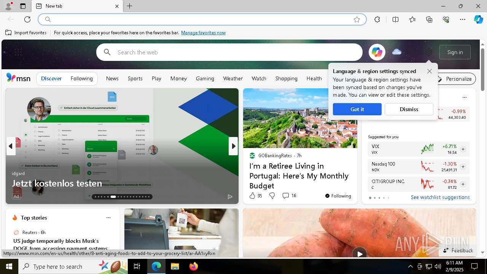The image size is (487, 274).
Task: Toggle Following for GOBankingRates
Action: pyautogui.click(x=338, y=196)
